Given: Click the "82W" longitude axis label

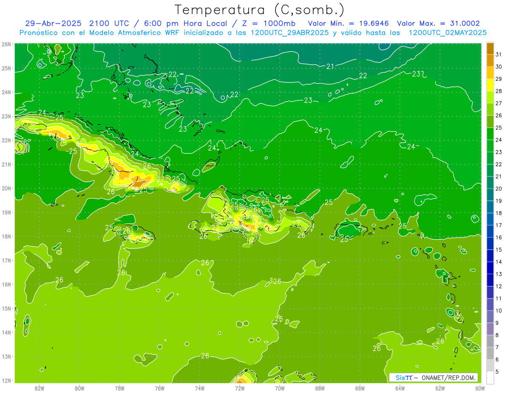Looking at the screenshot, I should (x=40, y=388).
